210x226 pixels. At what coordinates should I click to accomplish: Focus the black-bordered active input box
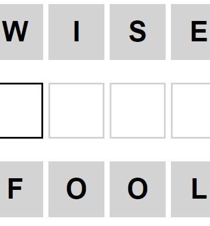(x=21, y=111)
